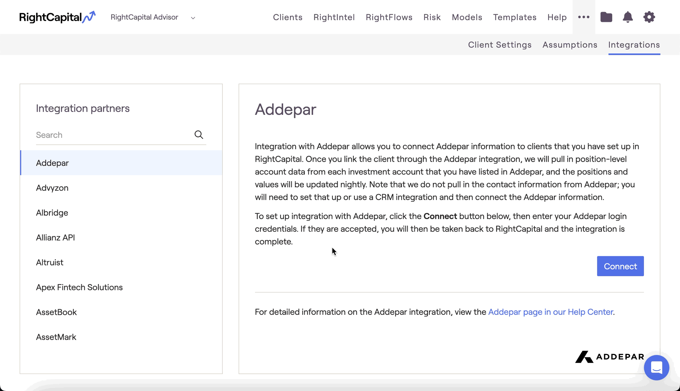
Task: Open the RightFlows menu
Action: (x=389, y=17)
